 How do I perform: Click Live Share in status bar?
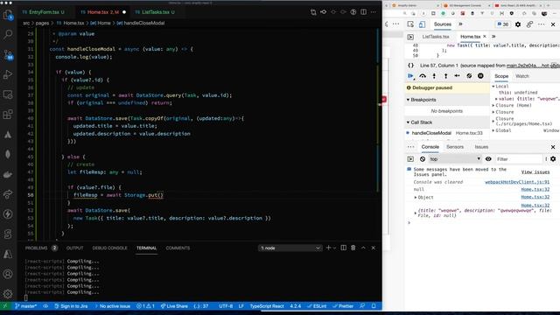coord(174,306)
